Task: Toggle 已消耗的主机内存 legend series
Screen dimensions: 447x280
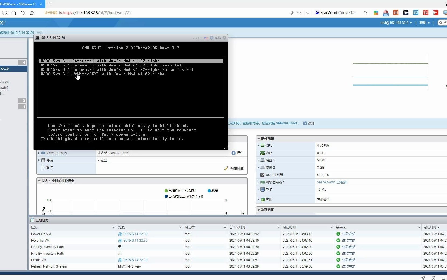Action: 183,196
